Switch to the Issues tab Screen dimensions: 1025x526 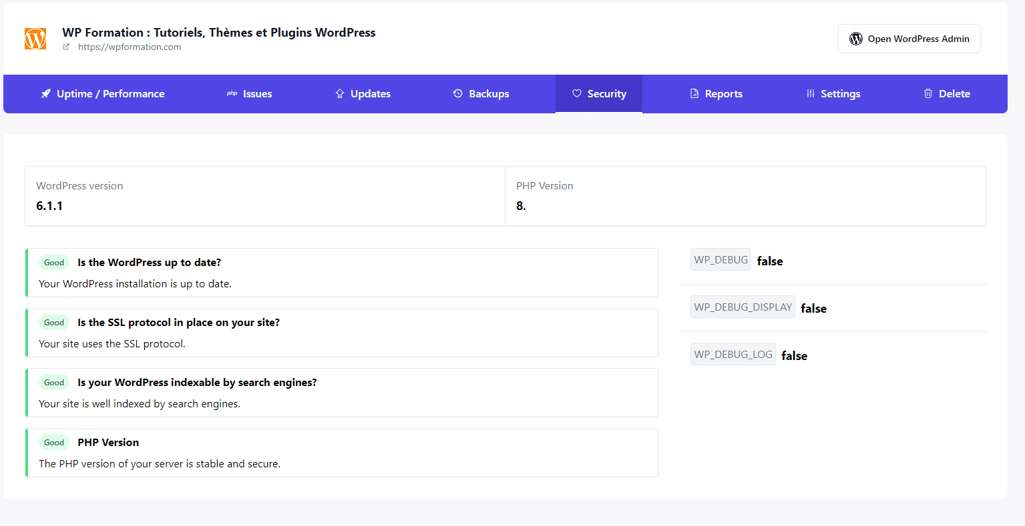(257, 94)
